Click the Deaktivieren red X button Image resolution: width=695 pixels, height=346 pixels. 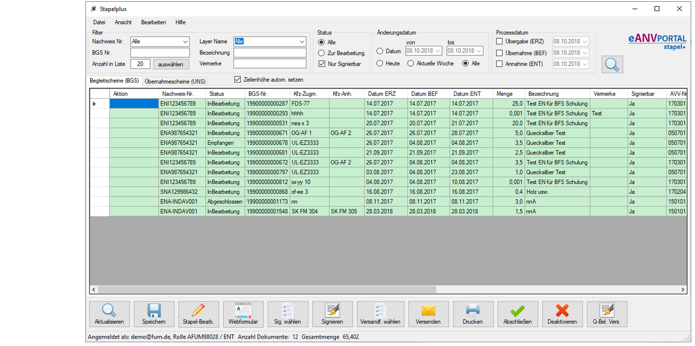(562, 314)
